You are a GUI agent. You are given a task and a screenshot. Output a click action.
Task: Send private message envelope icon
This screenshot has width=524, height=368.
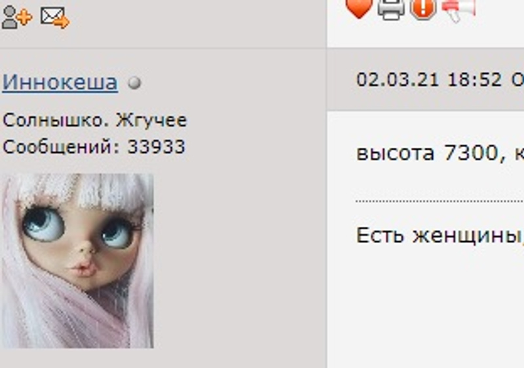(55, 18)
